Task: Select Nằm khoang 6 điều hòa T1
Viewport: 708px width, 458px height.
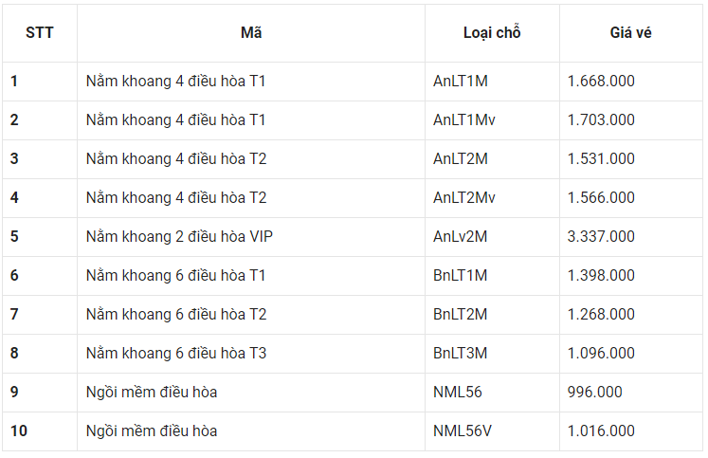Action: click(176, 276)
